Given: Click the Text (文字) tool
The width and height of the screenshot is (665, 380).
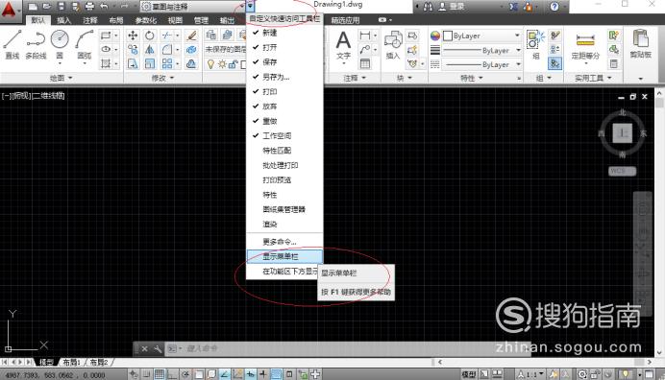Looking at the screenshot, I should 343,45.
